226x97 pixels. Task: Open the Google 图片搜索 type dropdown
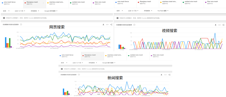(109, 63)
